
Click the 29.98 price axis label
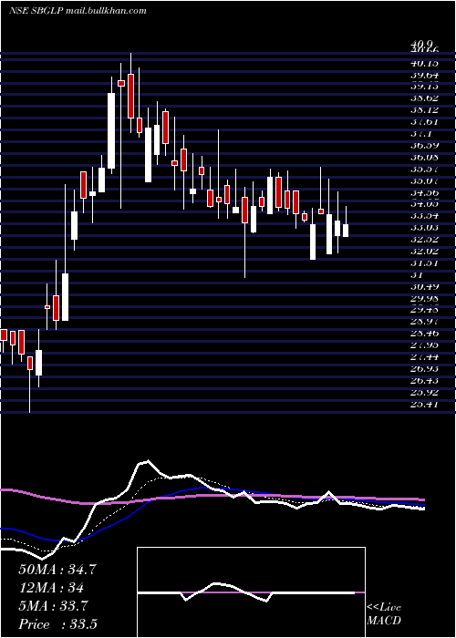[x=424, y=298]
